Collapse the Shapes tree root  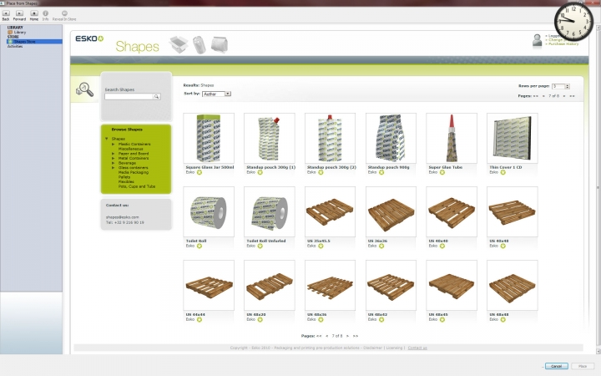[106, 139]
